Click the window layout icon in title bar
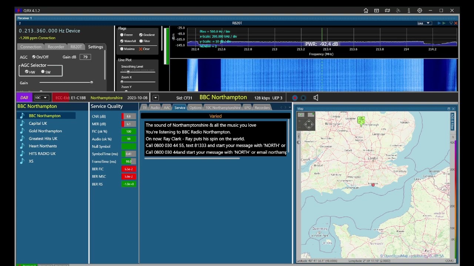474x266 pixels. 377,11
